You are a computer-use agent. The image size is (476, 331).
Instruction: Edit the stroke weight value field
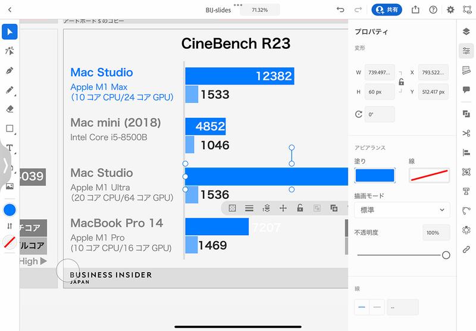pyautogui.click(x=403, y=307)
